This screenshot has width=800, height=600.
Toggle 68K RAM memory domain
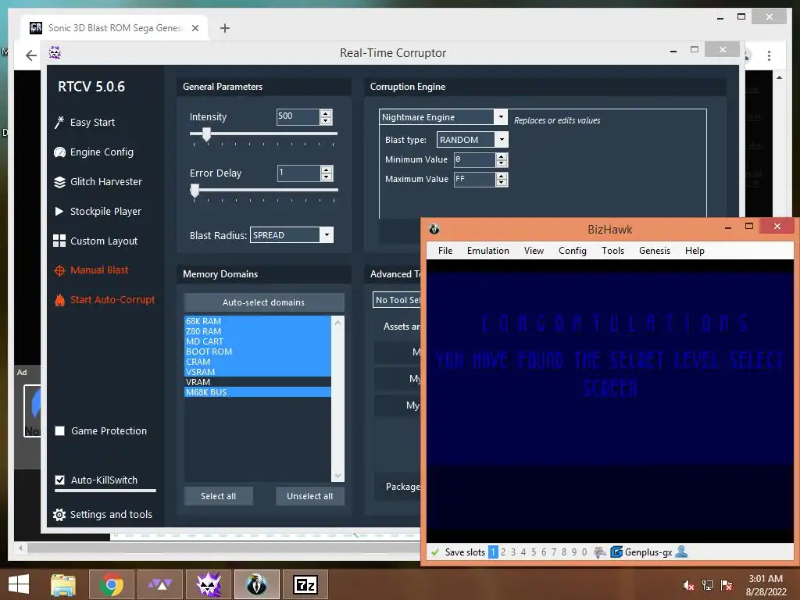click(x=258, y=321)
